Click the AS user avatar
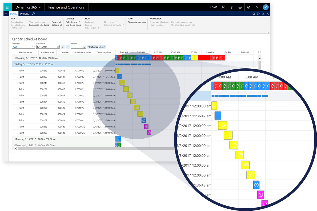 point(266,7)
